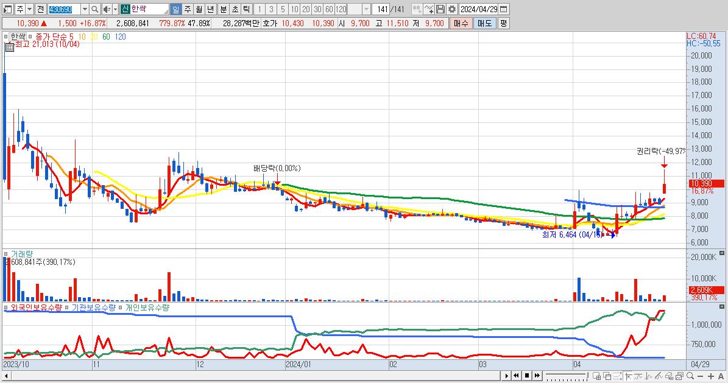The width and height of the screenshot is (728, 383).
Task: Toggle the 거래량 indicator legend box
Action: (5, 254)
